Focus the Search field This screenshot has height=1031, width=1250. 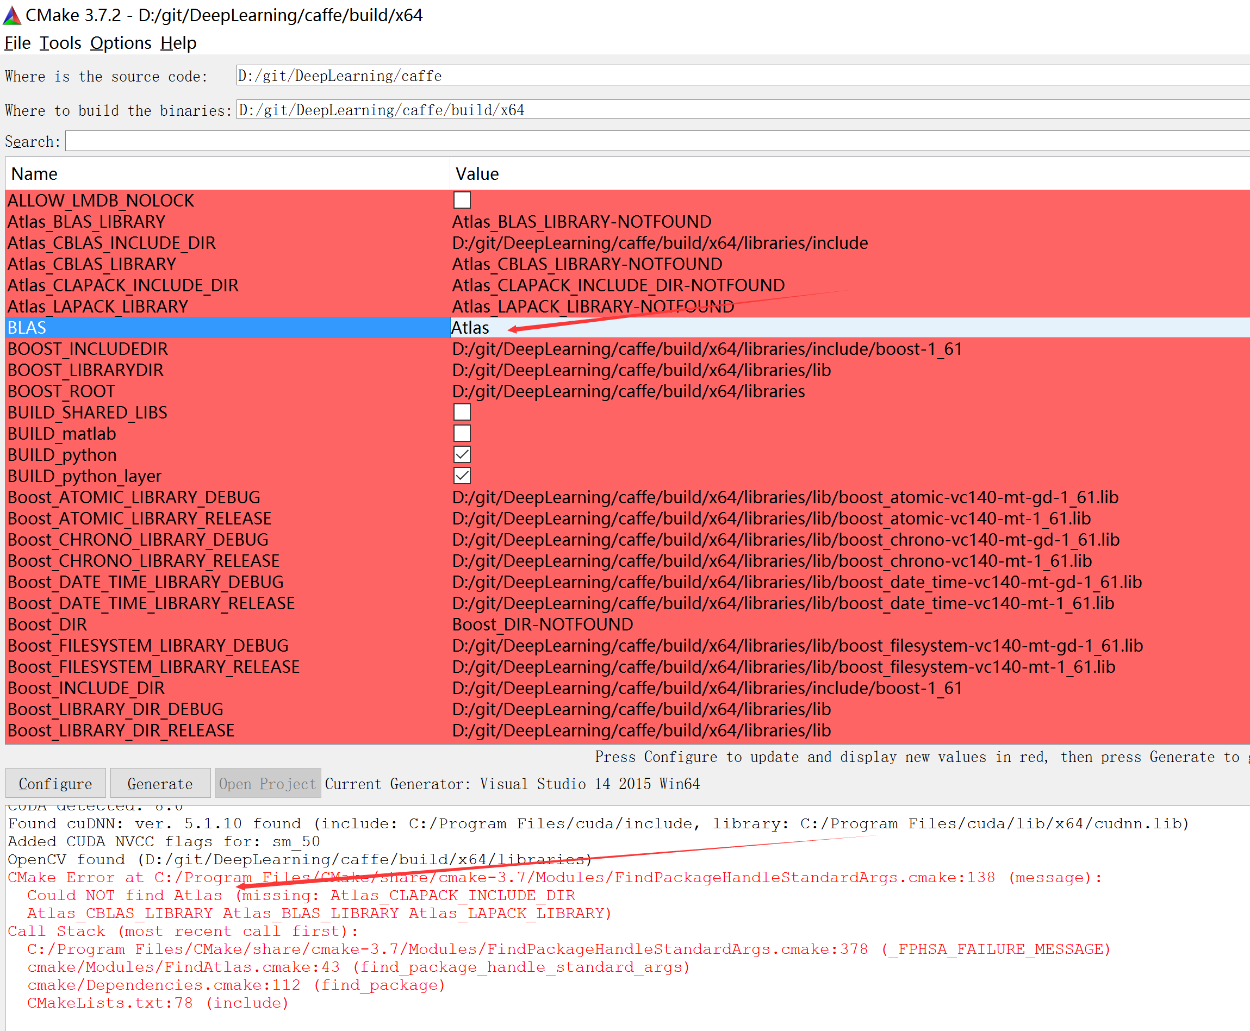(x=657, y=141)
